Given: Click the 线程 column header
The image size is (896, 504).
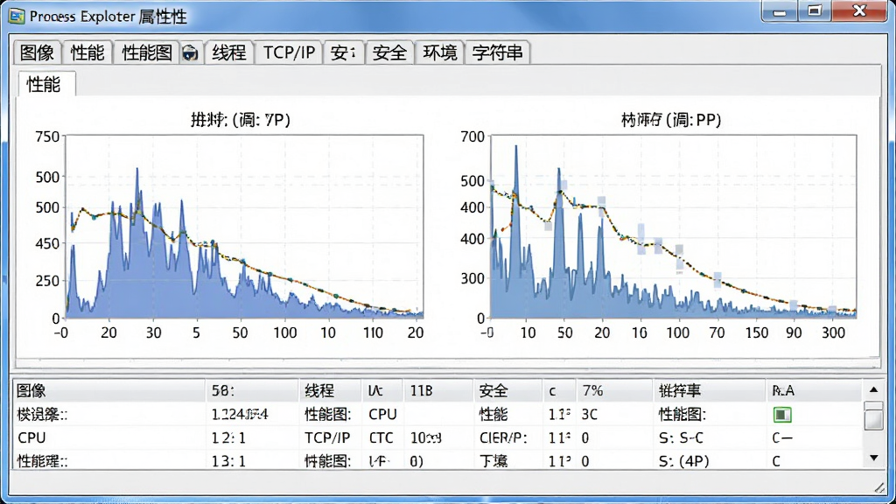Looking at the screenshot, I should coord(330,390).
